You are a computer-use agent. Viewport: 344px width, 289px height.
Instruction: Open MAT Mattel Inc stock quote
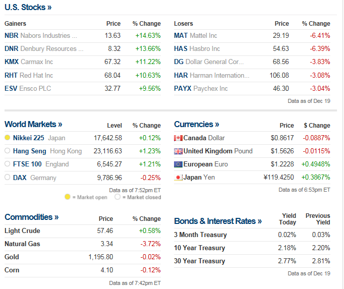click(x=196, y=35)
